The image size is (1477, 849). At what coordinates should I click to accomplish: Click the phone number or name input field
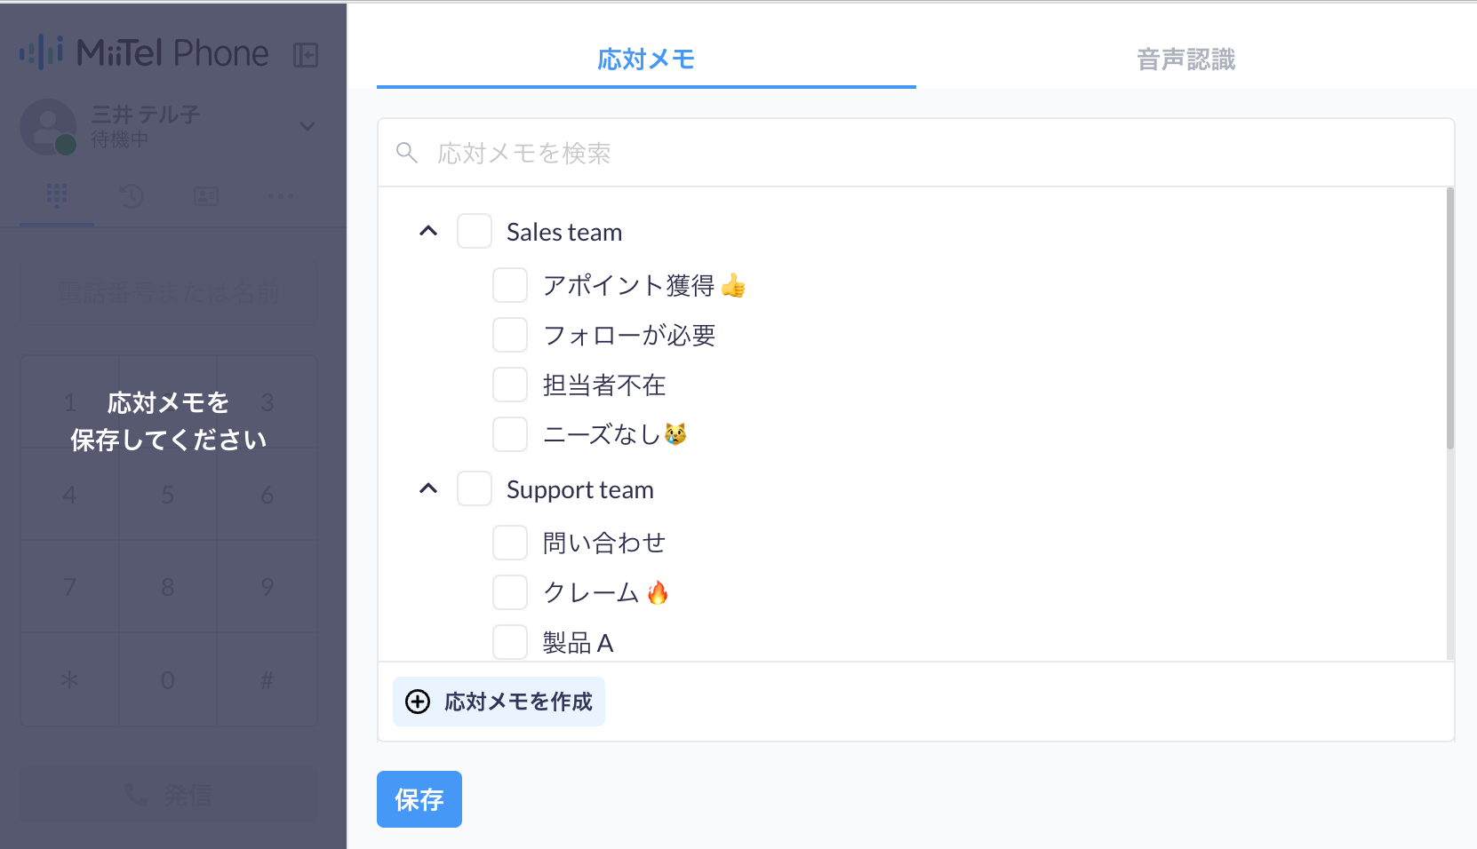pyautogui.click(x=169, y=291)
